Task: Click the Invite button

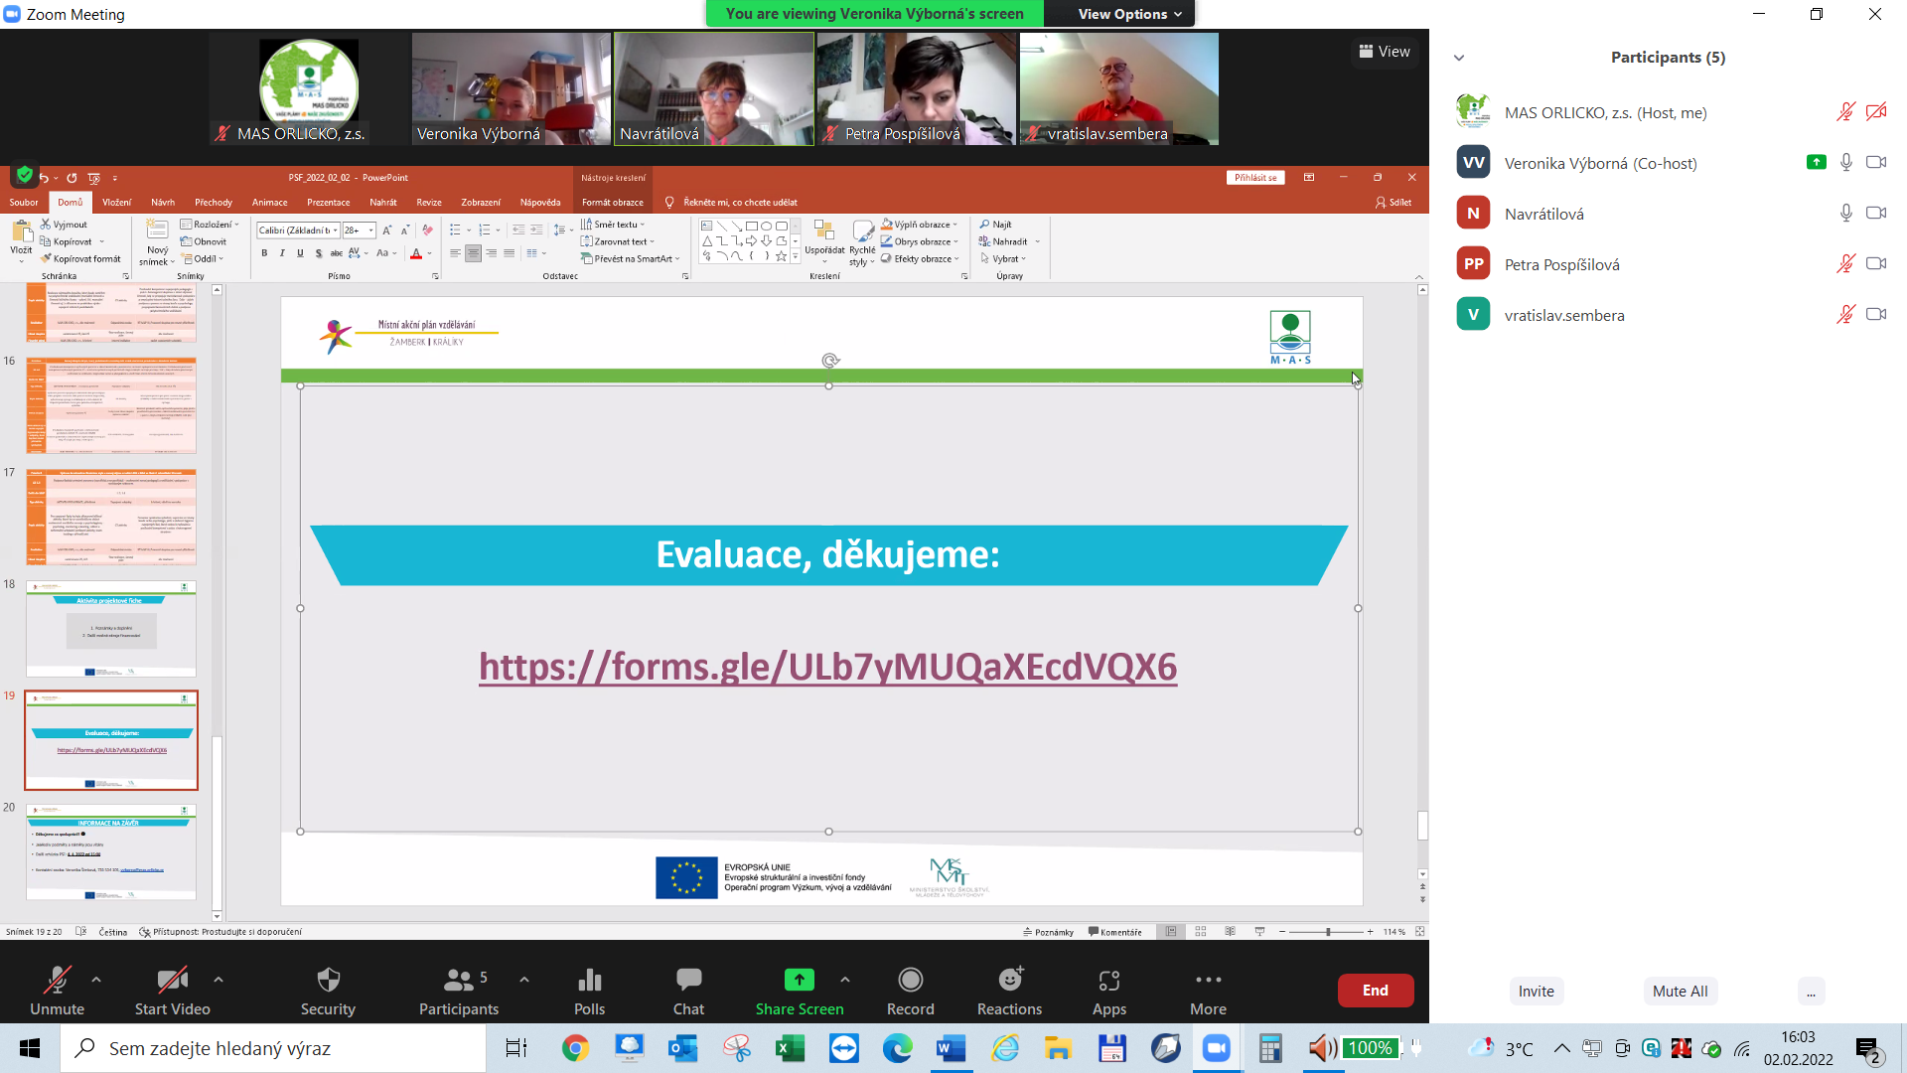Action: click(1536, 991)
